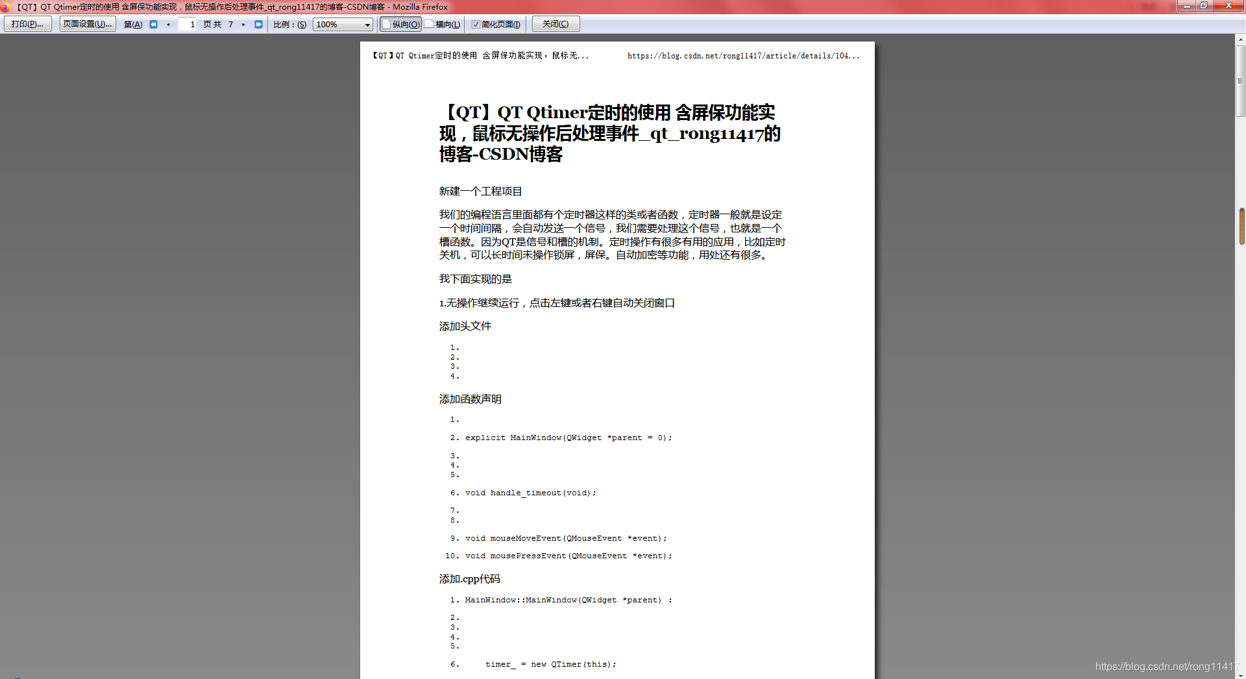Select 横向(L) landscape orientation
Image resolution: width=1246 pixels, height=679 pixels.
[x=443, y=25]
